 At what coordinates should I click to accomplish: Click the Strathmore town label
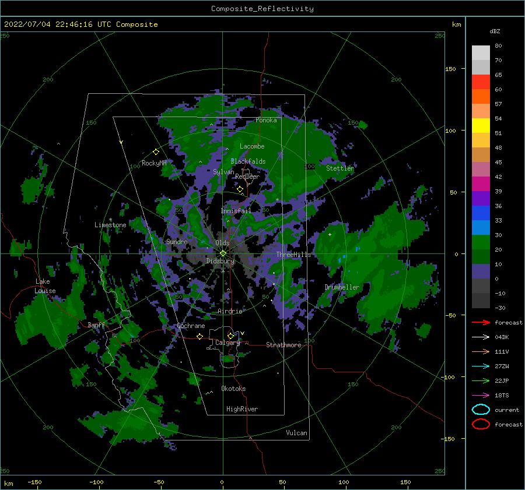(283, 345)
